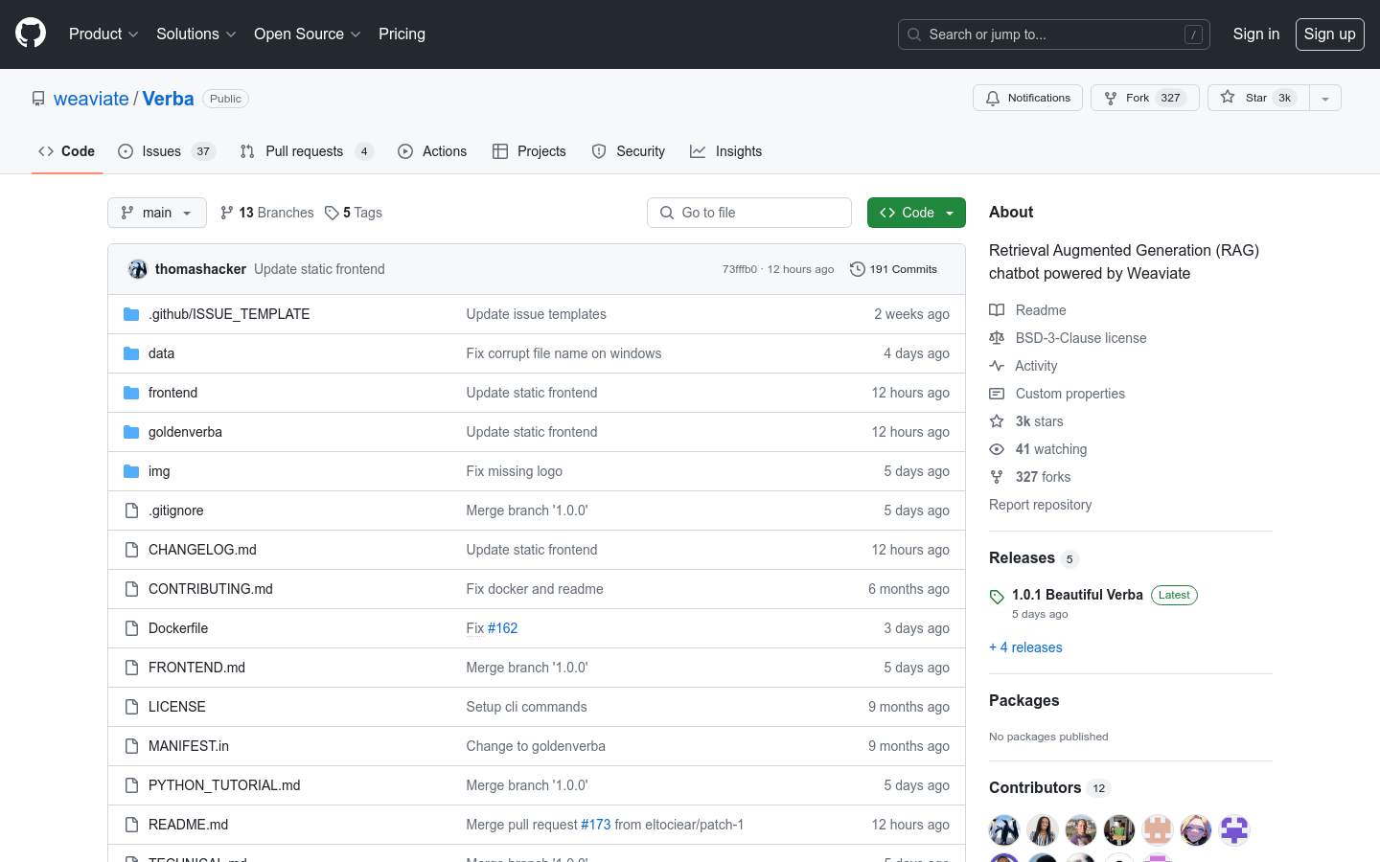Open PYTHON_TUTORIAL.md file
The height and width of the screenshot is (862, 1380).
224,785
